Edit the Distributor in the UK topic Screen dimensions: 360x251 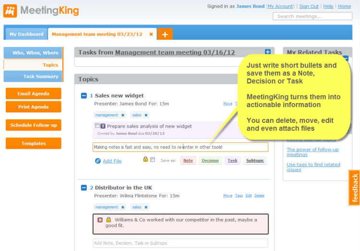249,196
